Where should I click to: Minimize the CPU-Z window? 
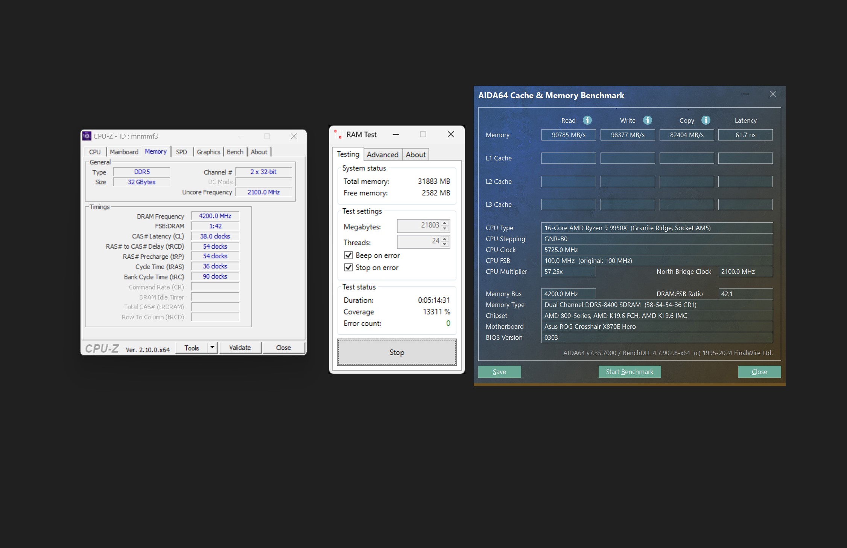[241, 136]
